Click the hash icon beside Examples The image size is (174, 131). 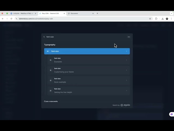pos(51,60)
